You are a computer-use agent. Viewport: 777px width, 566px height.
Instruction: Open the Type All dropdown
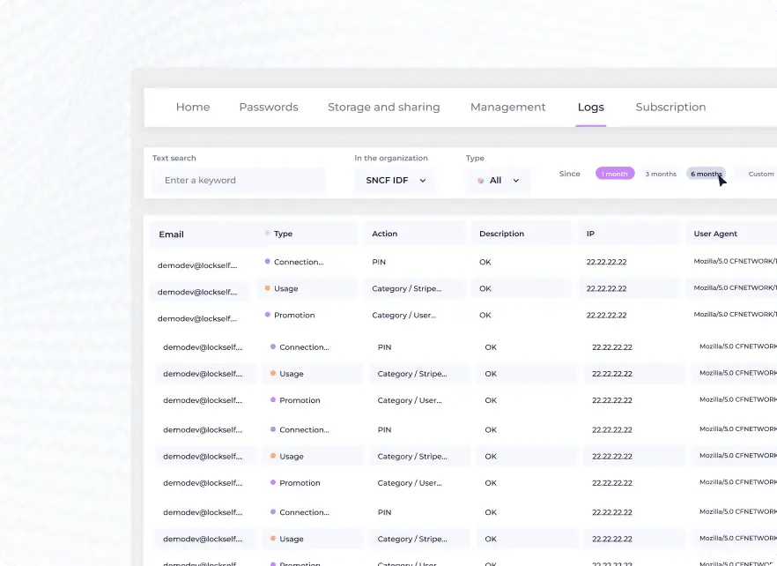(x=498, y=181)
